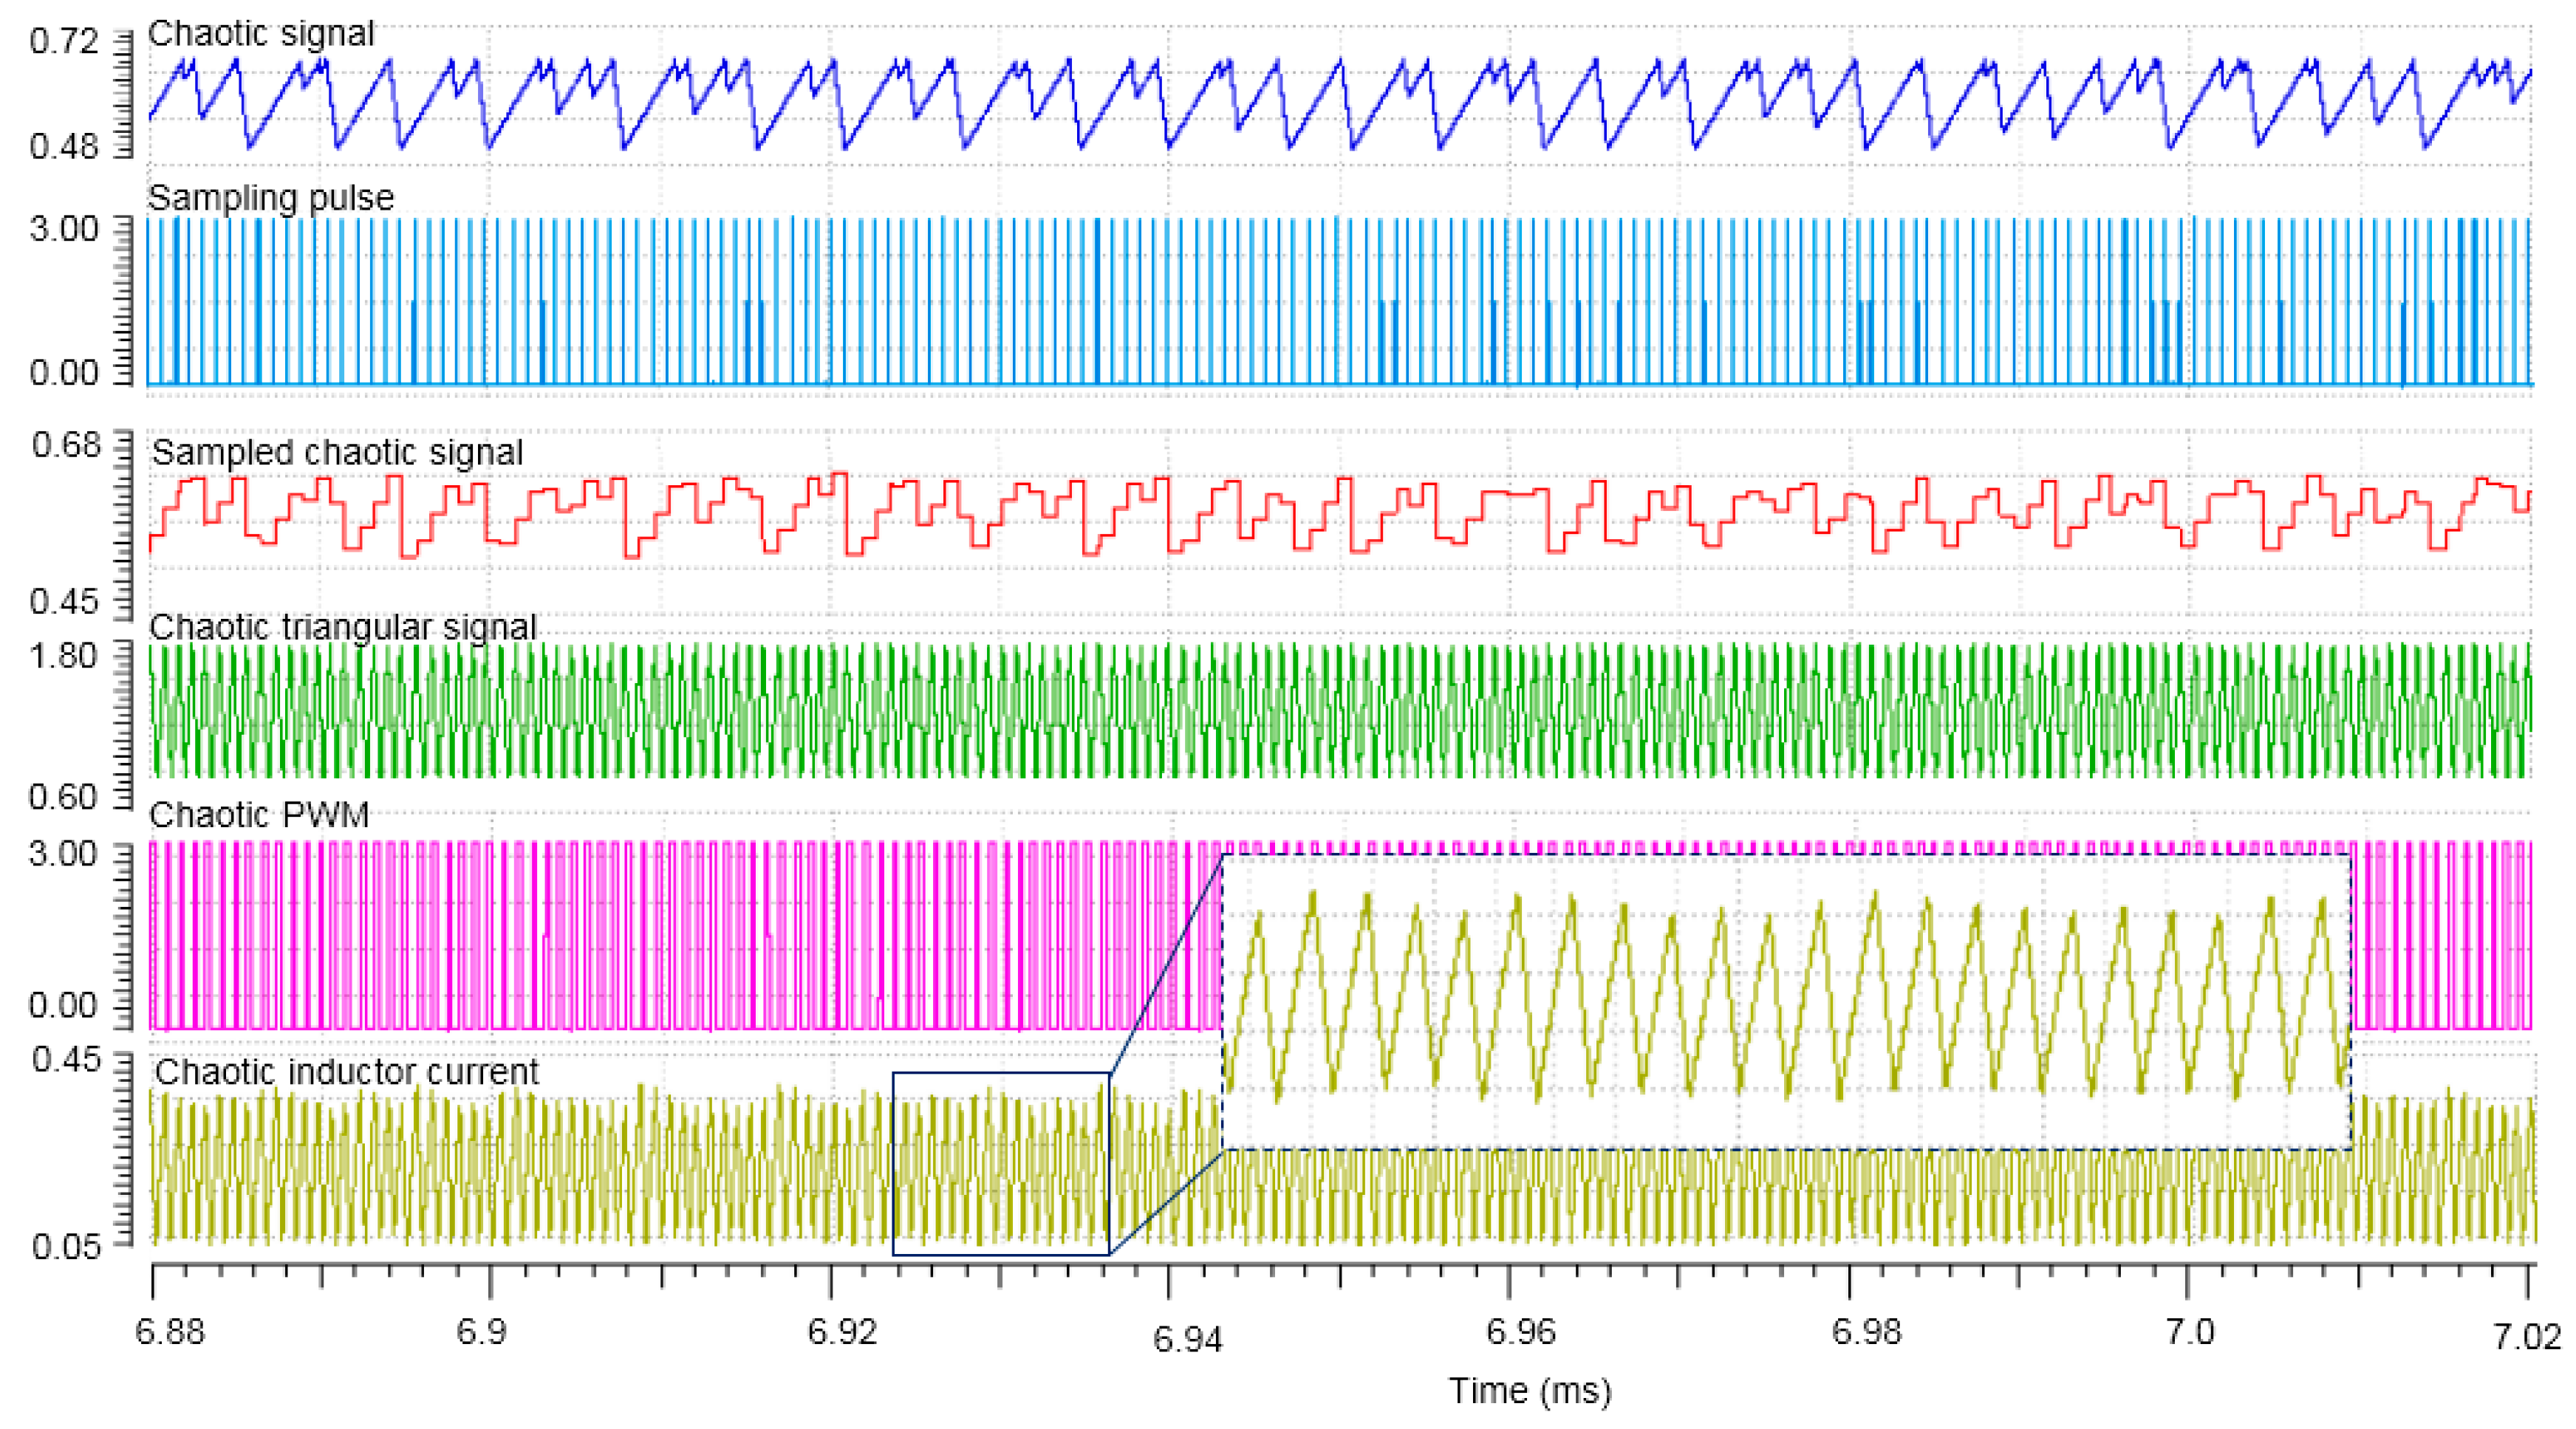Click the 6.96 time axis tick label
The height and width of the screenshot is (1429, 2576).
1520,1333
